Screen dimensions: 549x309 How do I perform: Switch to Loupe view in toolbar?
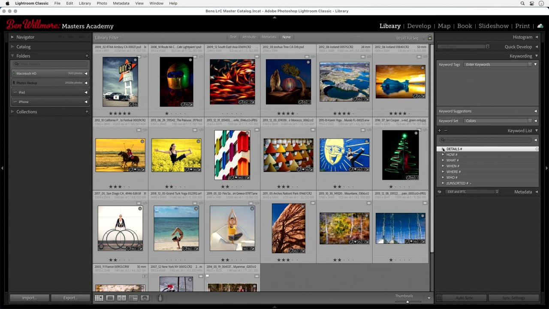(x=110, y=298)
